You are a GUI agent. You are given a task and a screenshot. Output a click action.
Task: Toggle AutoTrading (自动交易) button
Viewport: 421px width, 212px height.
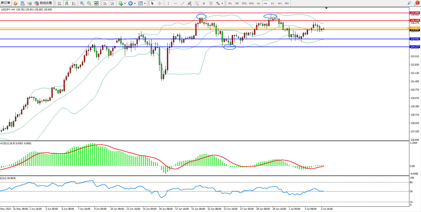click(43, 3)
